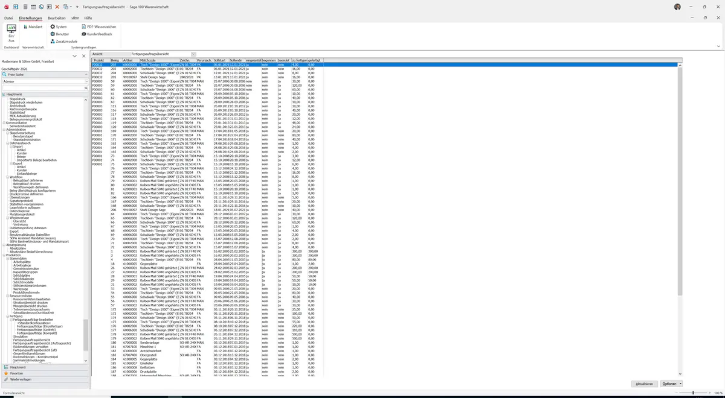Select Statistiklauf in the navigation tree
725x398 pixels.
click(18, 112)
